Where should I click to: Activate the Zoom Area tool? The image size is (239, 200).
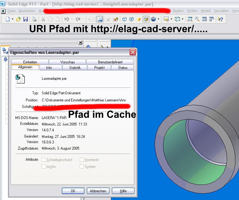coord(190,19)
